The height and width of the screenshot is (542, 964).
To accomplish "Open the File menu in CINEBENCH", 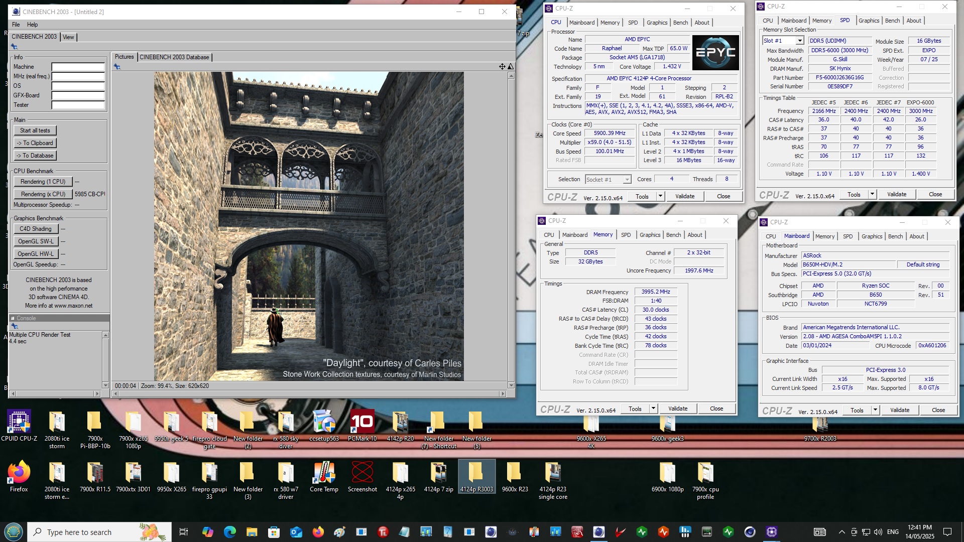I will [x=16, y=25].
